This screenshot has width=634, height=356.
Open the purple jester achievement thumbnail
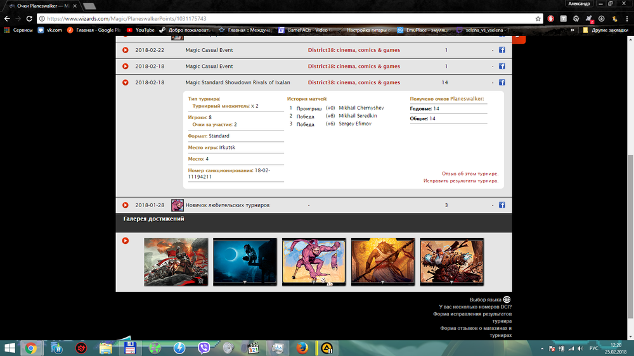click(313, 262)
